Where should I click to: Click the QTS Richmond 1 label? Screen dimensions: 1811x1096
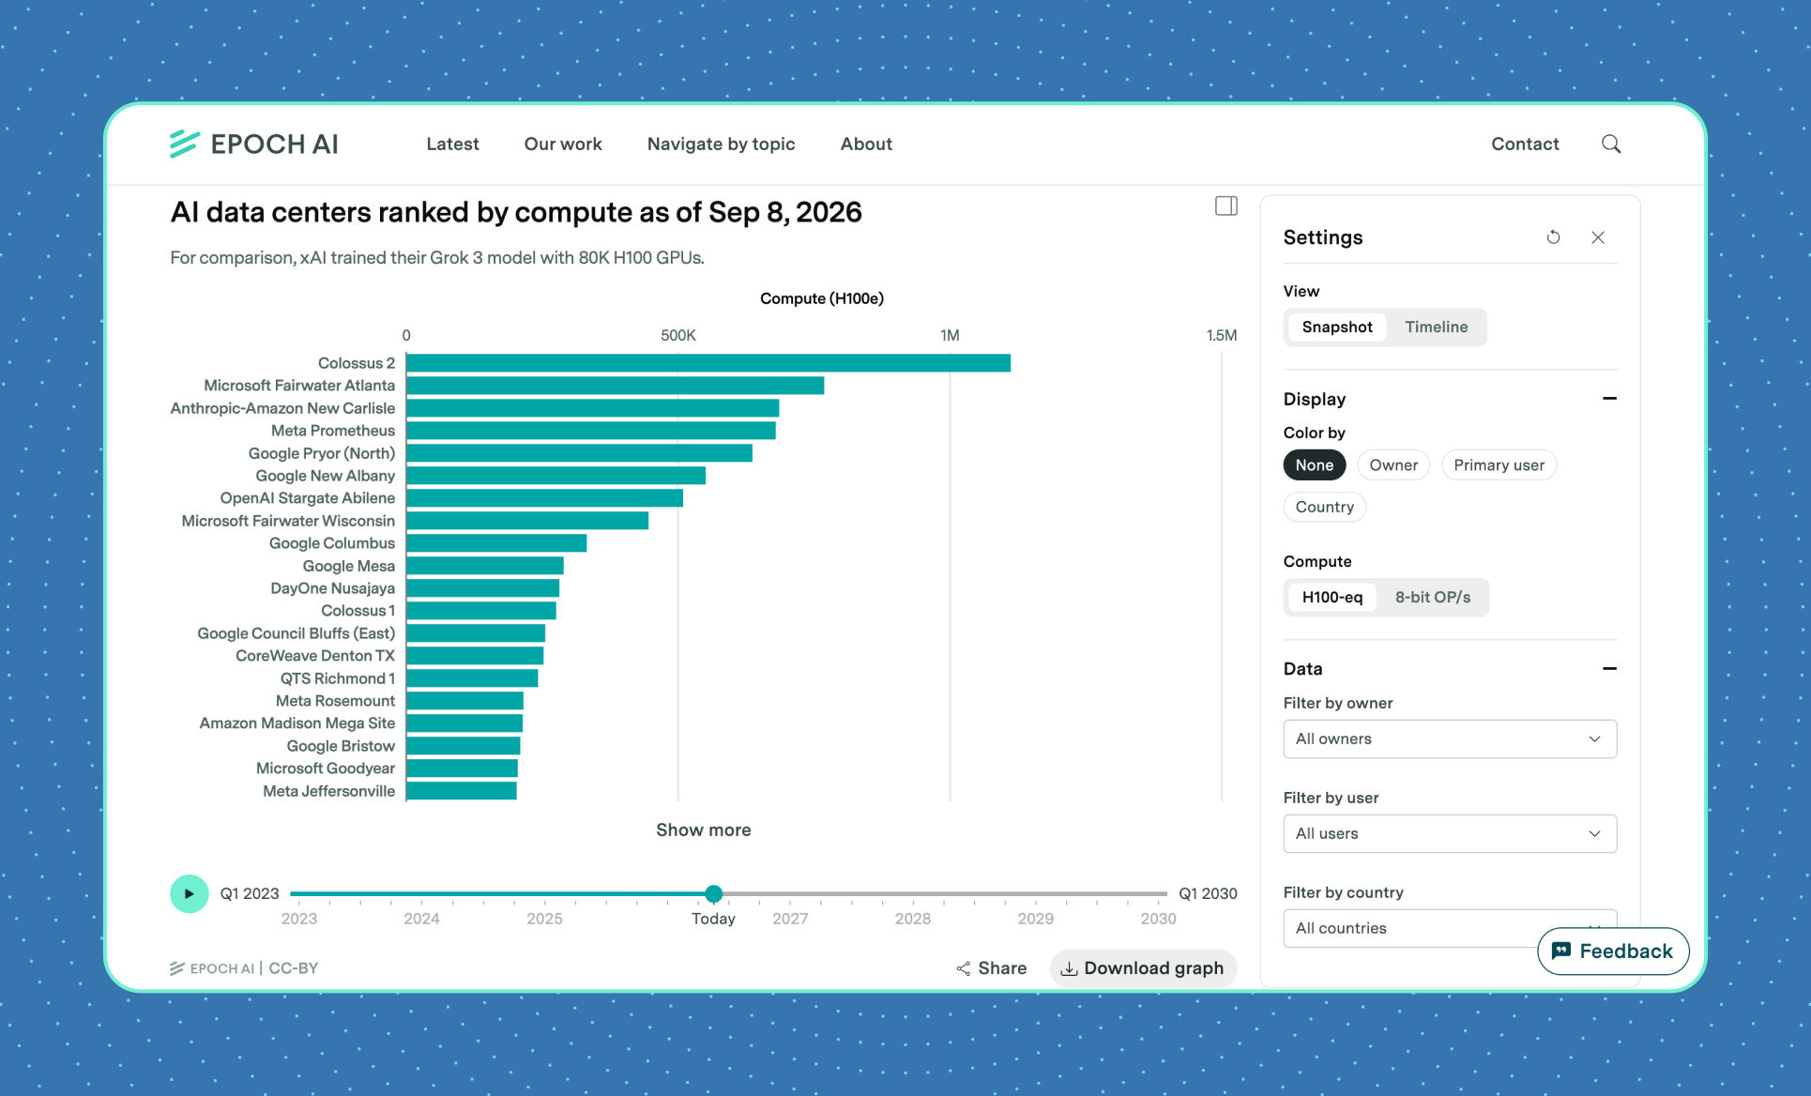tap(338, 678)
